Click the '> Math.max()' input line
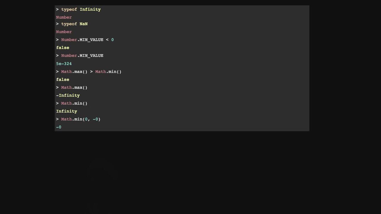Image resolution: width=381 pixels, height=214 pixels. (x=72, y=88)
